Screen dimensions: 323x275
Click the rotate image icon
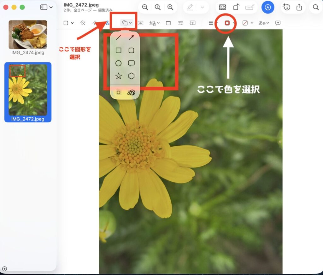click(236, 7)
